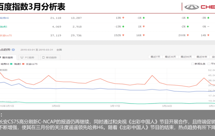Toggle the 平均值 checkbox at chart right

tap(209, 64)
